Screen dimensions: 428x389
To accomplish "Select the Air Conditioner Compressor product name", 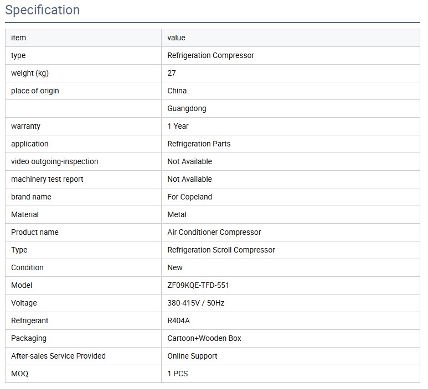I will [214, 232].
